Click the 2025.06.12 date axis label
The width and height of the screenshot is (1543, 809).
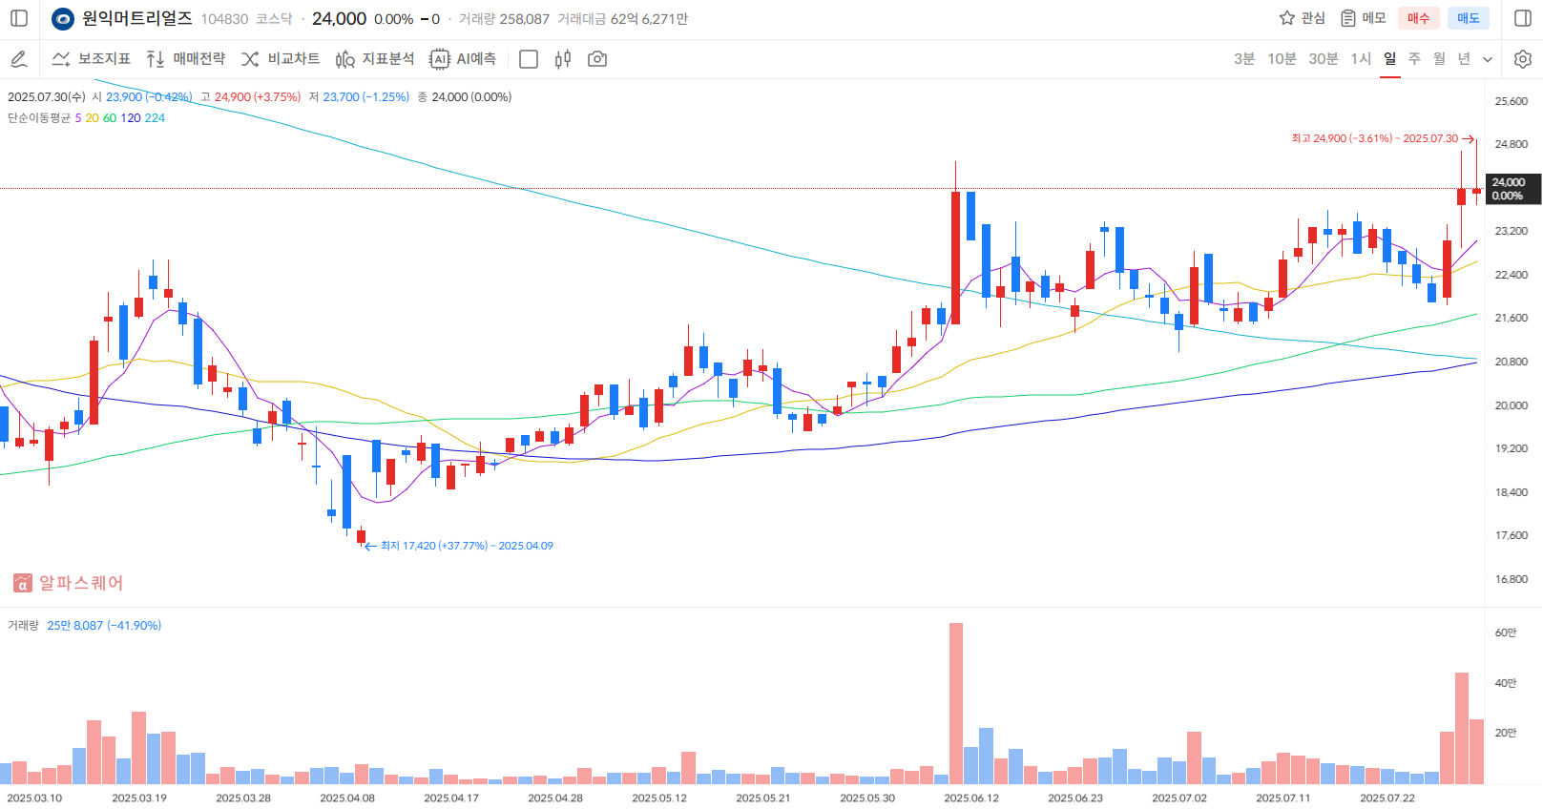point(971,798)
